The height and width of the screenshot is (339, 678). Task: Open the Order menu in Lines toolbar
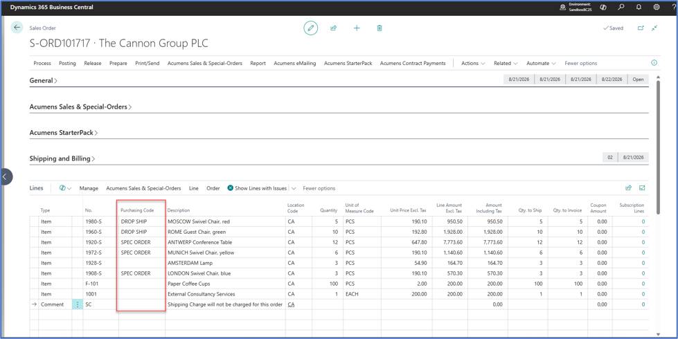pos(213,188)
